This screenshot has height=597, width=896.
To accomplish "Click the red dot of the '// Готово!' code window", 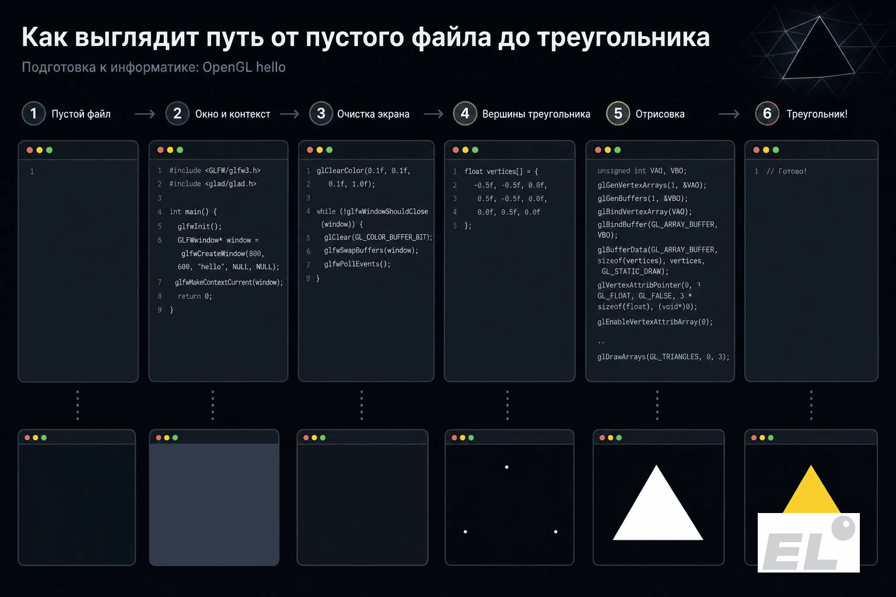I will pyautogui.click(x=757, y=150).
